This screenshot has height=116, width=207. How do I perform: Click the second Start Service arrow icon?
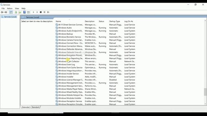tap(37, 12)
